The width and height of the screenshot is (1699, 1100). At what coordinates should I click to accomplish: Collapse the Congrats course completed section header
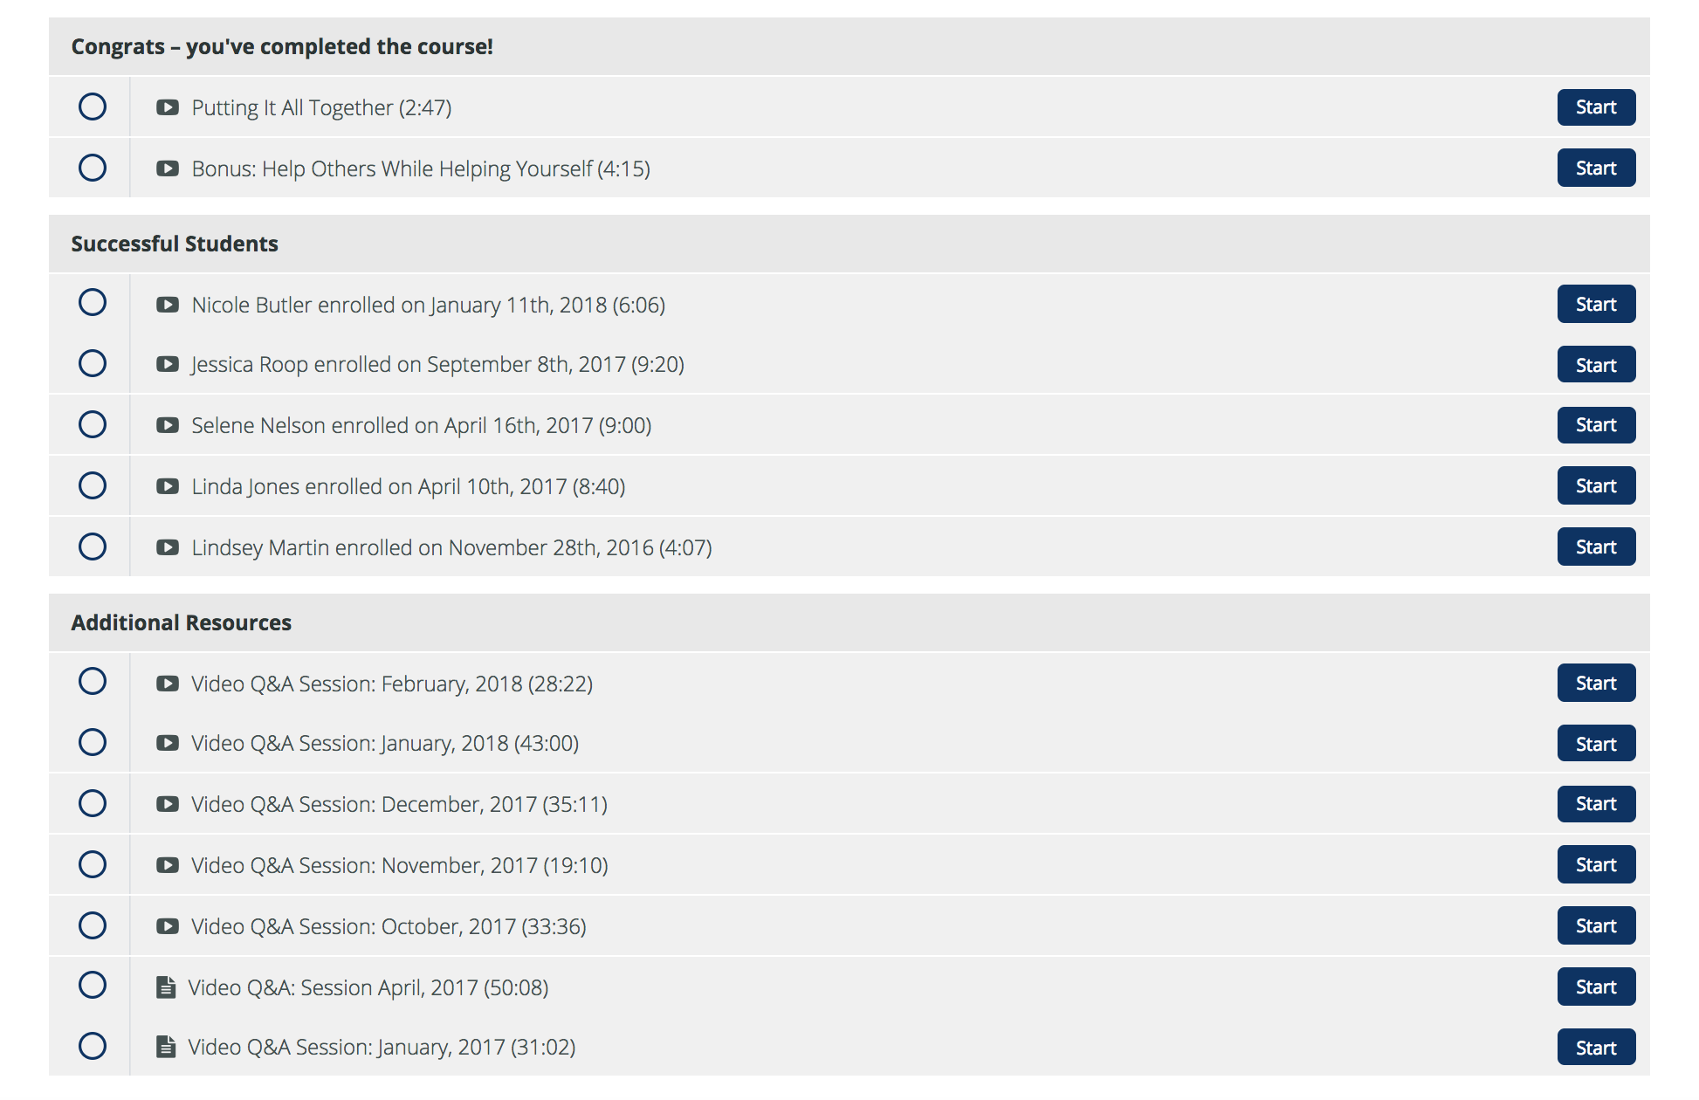click(x=849, y=46)
